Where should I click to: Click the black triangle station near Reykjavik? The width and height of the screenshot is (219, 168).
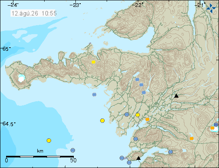coord(138,158)
